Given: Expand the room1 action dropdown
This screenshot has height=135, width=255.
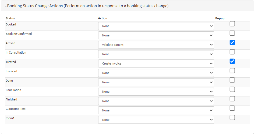Looking at the screenshot, I should pos(156,120).
